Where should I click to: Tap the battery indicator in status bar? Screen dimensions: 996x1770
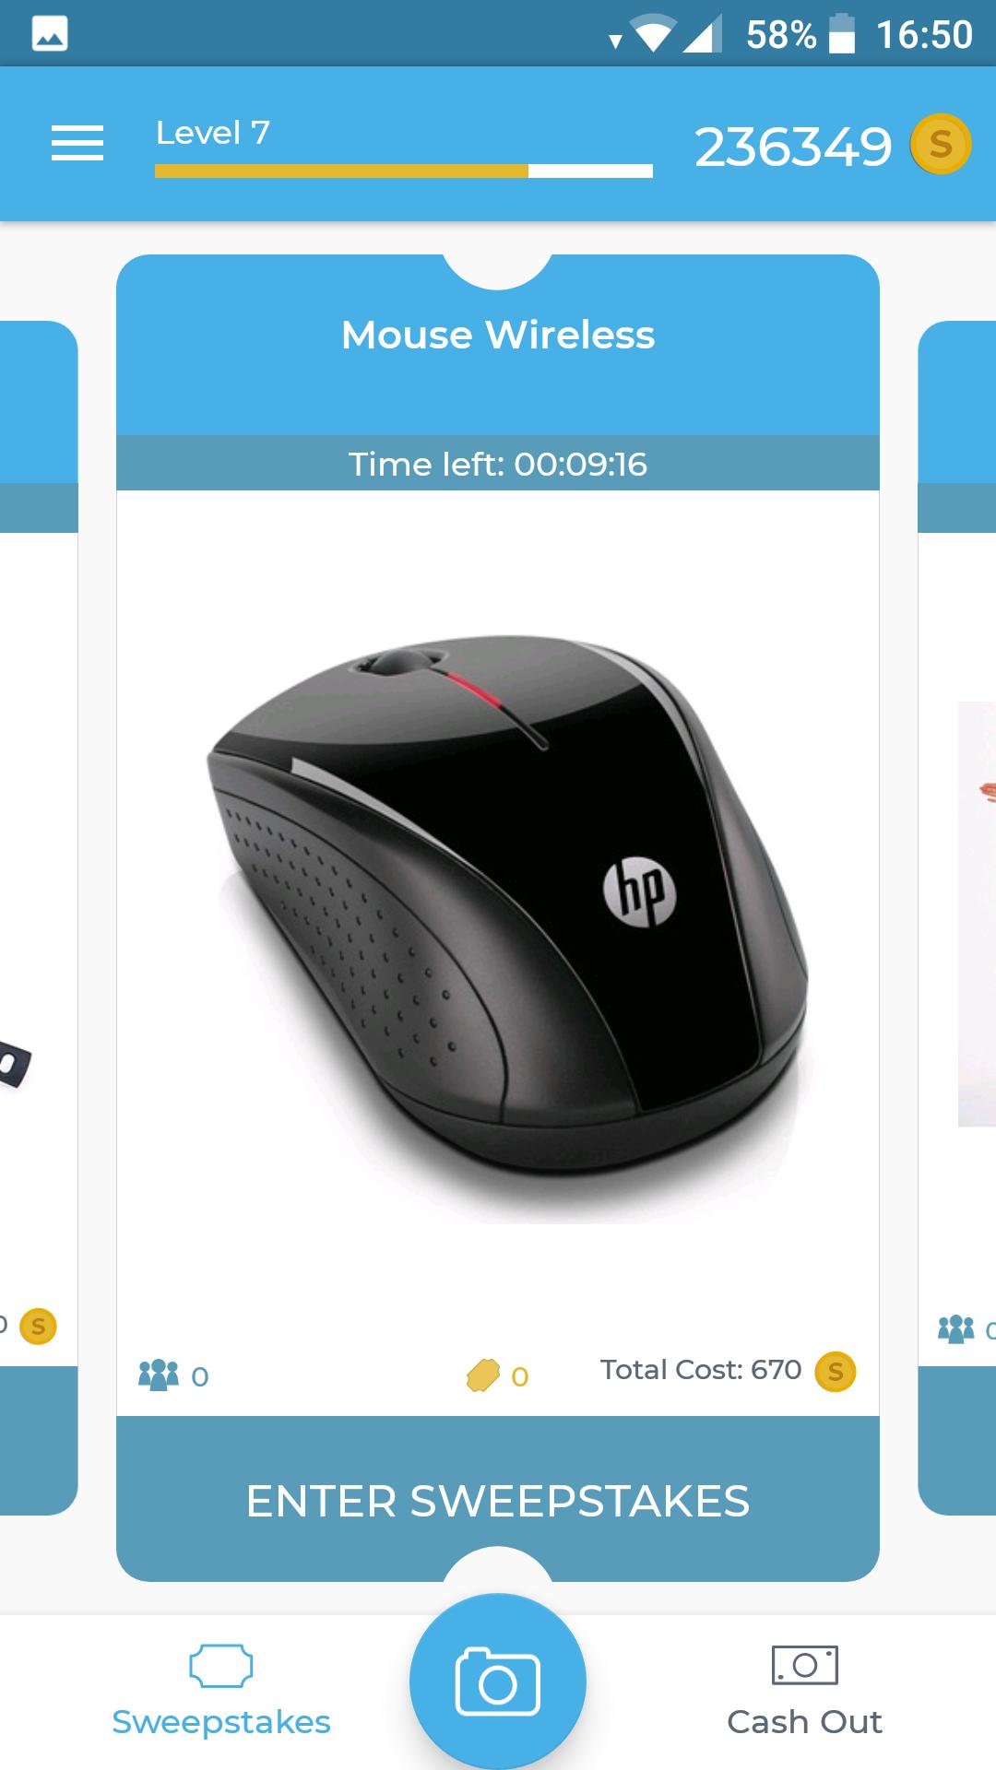[x=842, y=34]
